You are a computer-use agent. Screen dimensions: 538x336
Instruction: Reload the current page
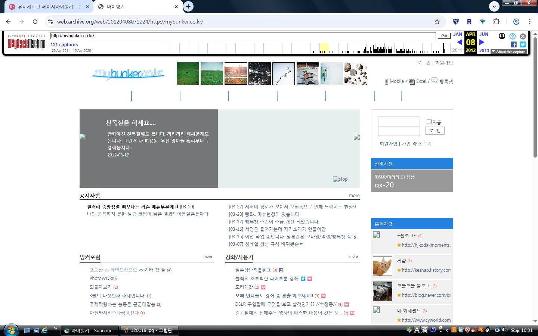(x=35, y=22)
